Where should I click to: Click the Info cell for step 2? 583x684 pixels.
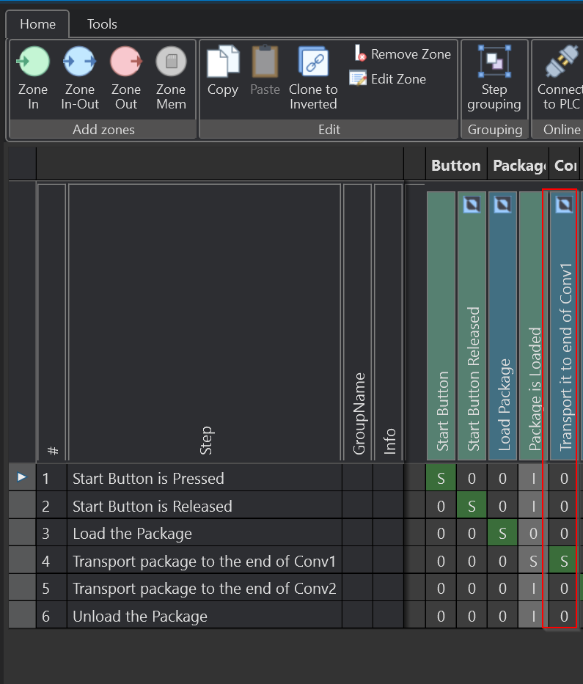coord(389,506)
